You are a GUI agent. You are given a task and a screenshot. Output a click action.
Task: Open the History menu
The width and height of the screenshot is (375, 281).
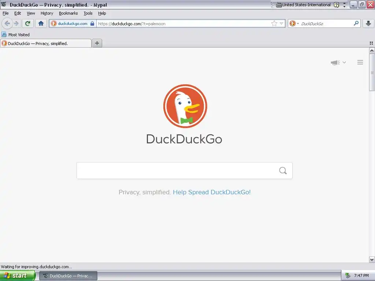click(x=47, y=13)
